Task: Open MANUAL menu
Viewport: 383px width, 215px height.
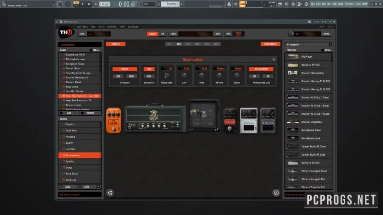Action: coord(112,27)
